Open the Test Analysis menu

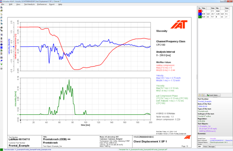pyautogui.click(x=29, y=4)
